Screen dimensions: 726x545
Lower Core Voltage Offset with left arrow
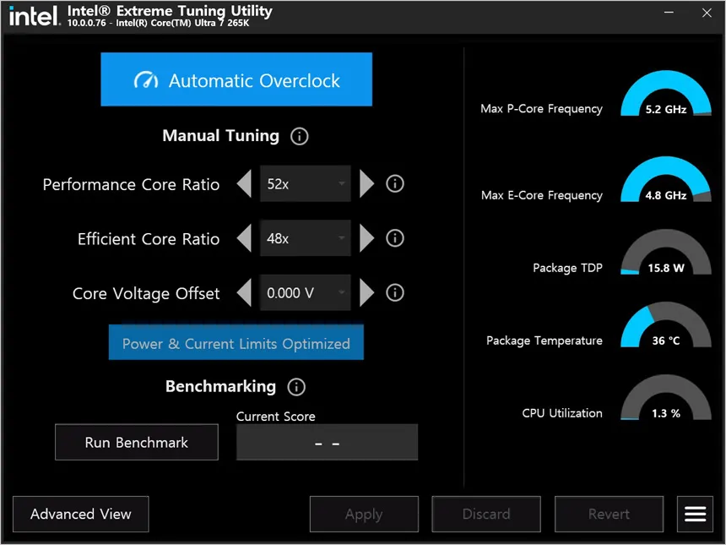pyautogui.click(x=244, y=293)
